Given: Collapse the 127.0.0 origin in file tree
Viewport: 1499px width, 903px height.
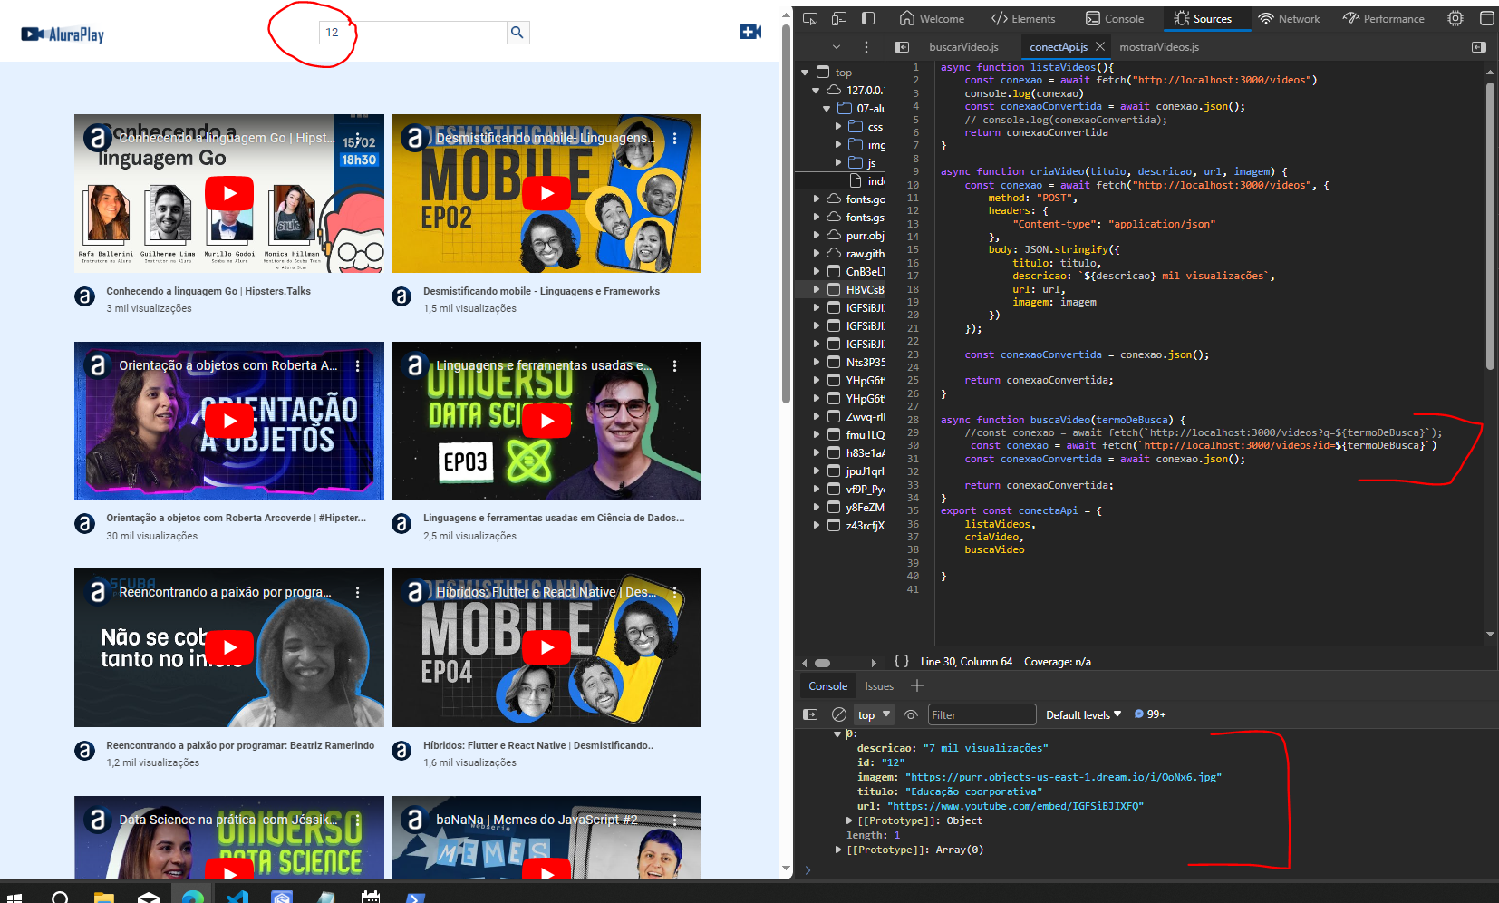Looking at the screenshot, I should click(816, 91).
